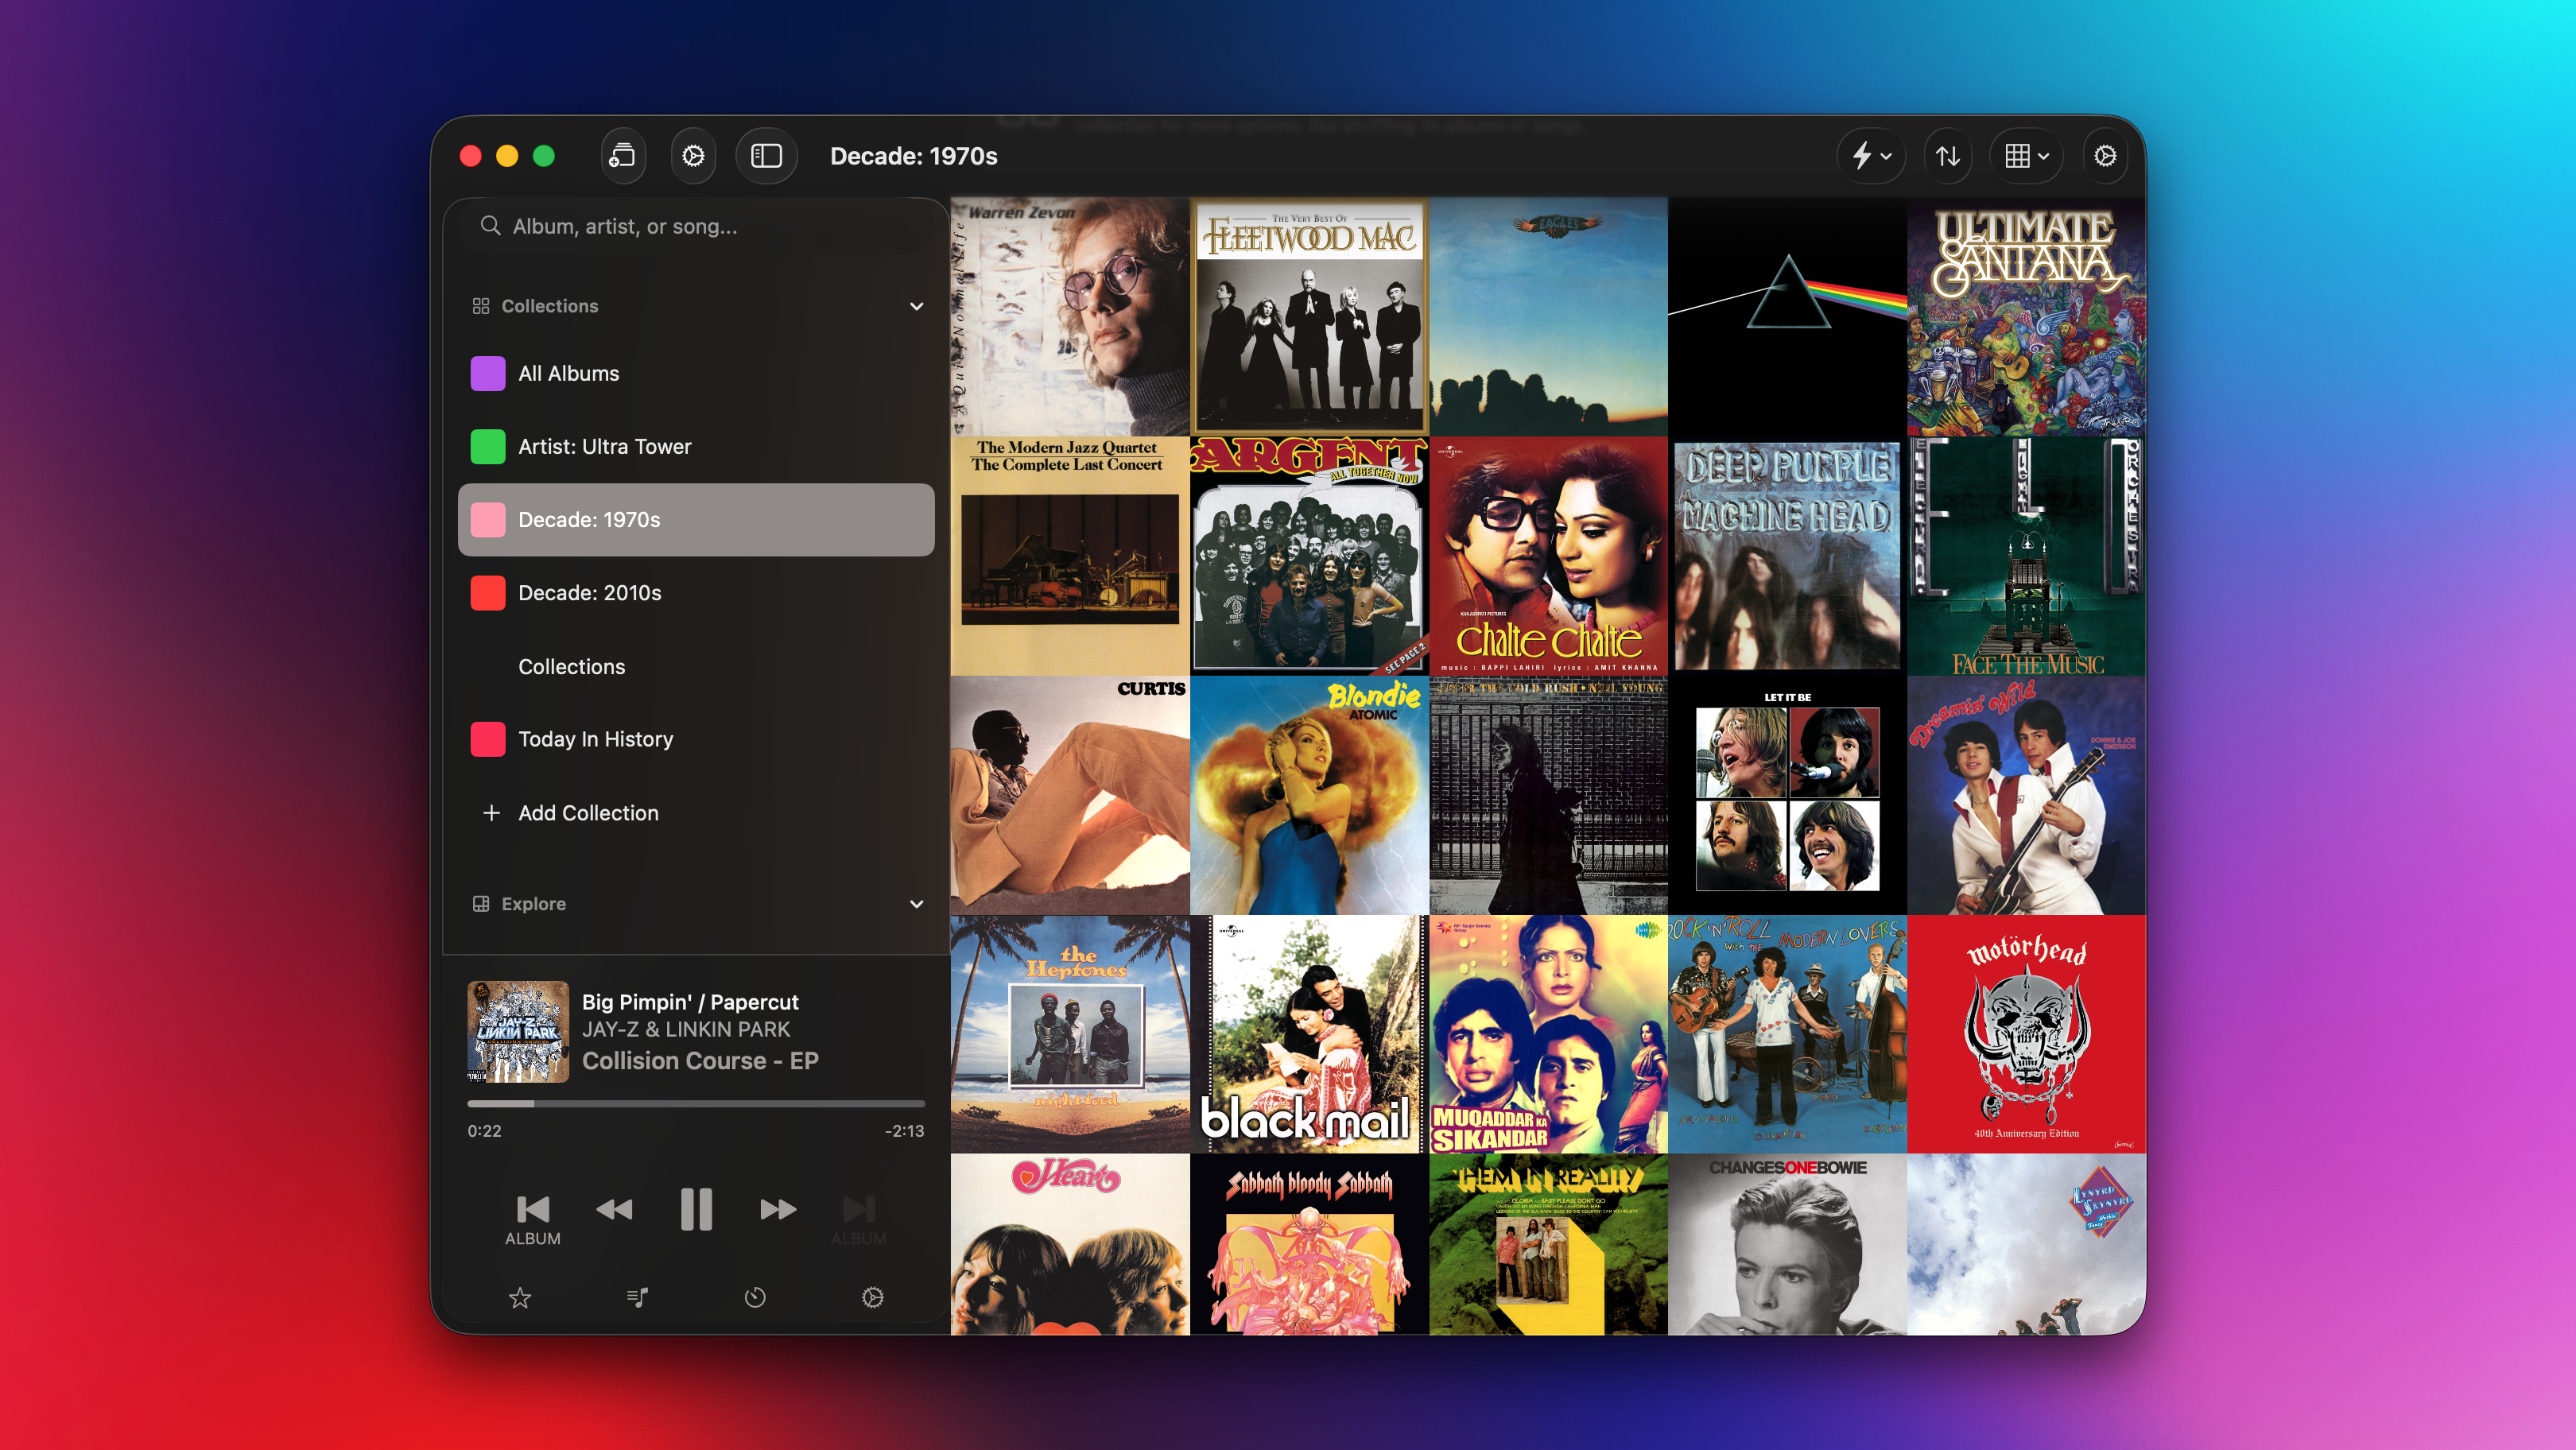Expand the Explore section
This screenshot has width=2576, height=1450.
[x=916, y=903]
